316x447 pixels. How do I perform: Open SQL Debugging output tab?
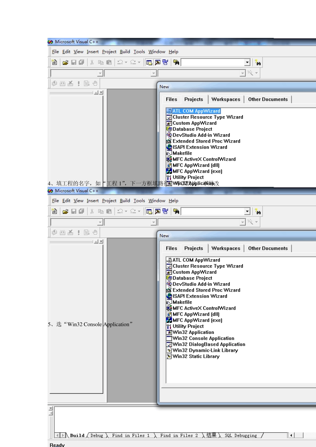tap(240, 435)
